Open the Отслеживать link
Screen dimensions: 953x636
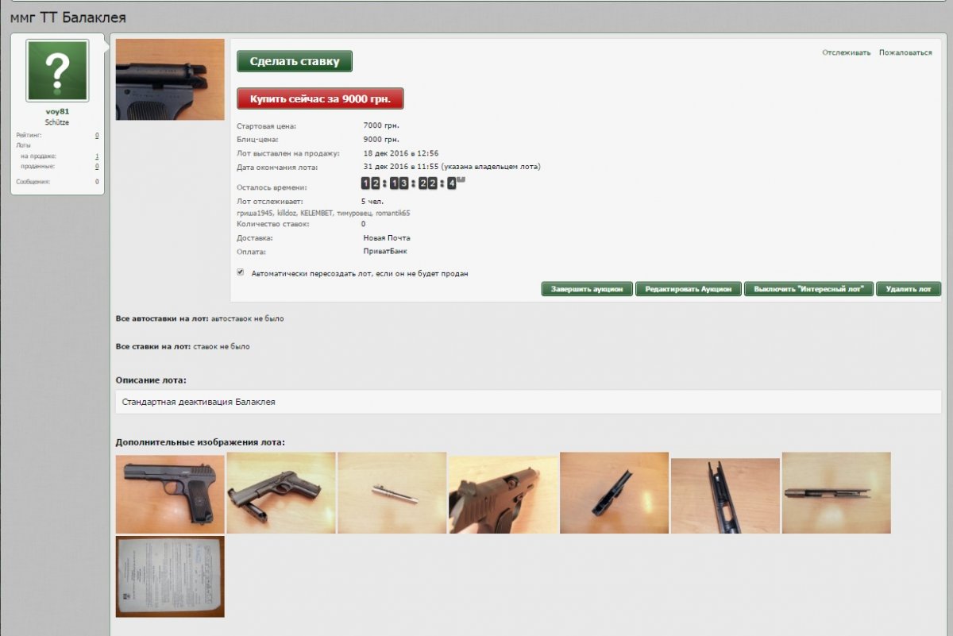point(847,52)
